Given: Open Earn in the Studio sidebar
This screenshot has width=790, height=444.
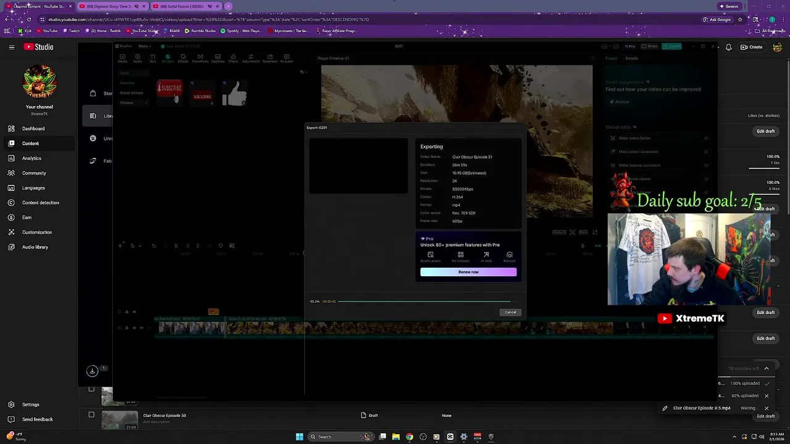Looking at the screenshot, I should 38,217.
